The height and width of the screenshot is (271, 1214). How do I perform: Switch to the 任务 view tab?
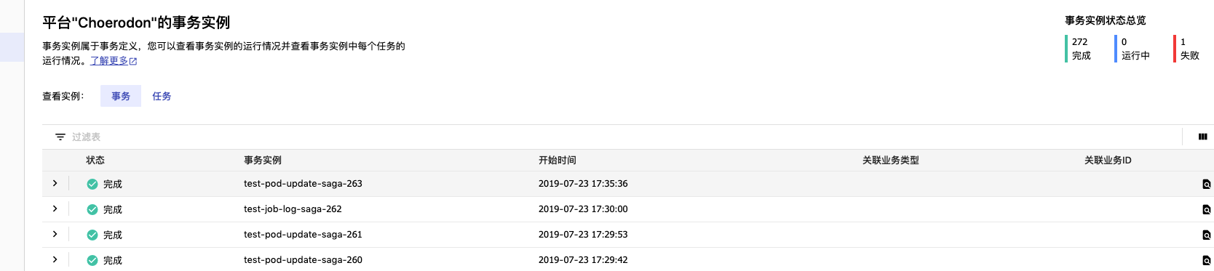[162, 96]
